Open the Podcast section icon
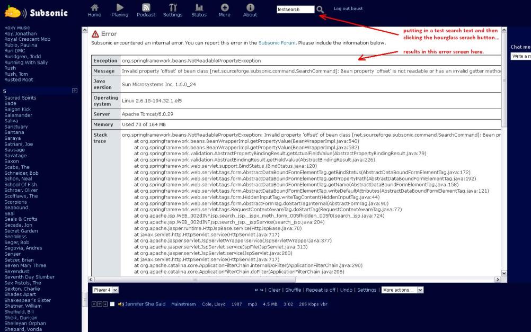 click(146, 10)
